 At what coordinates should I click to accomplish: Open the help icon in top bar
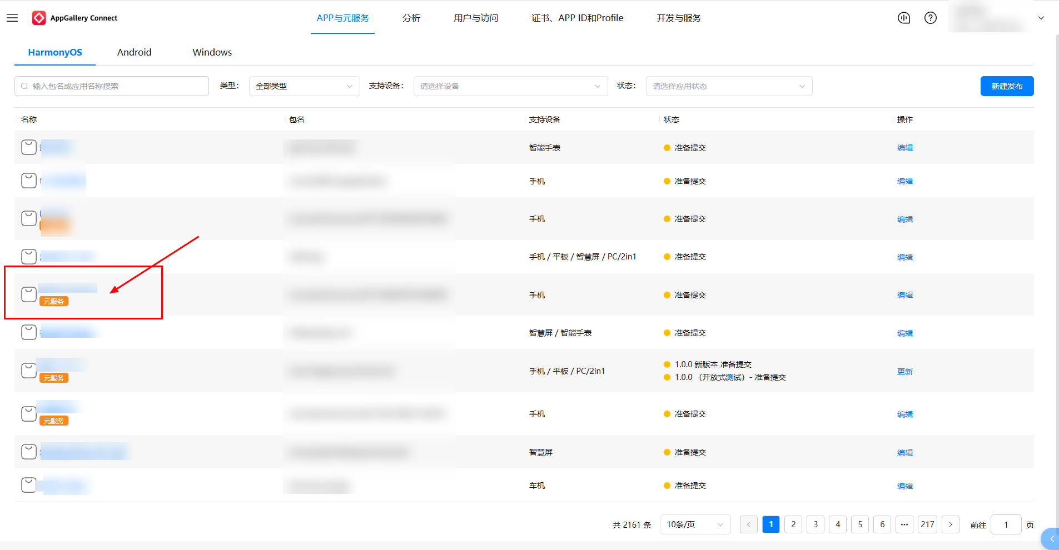[931, 18]
